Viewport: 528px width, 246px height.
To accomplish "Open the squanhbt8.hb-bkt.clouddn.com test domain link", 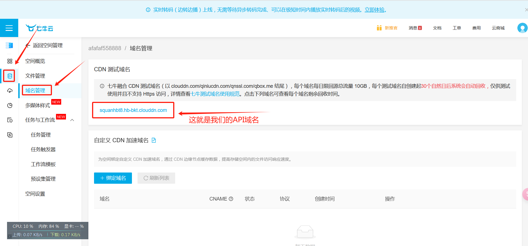I will pyautogui.click(x=133, y=110).
